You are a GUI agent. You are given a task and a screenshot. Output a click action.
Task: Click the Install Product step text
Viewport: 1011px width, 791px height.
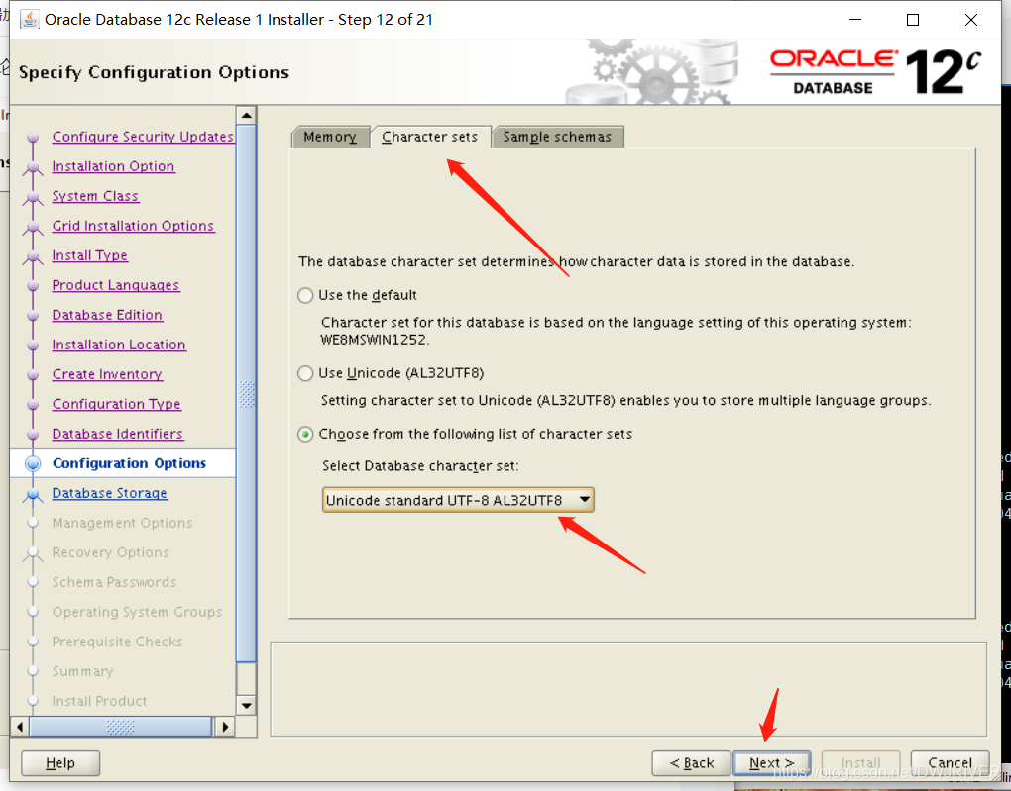tap(99, 701)
